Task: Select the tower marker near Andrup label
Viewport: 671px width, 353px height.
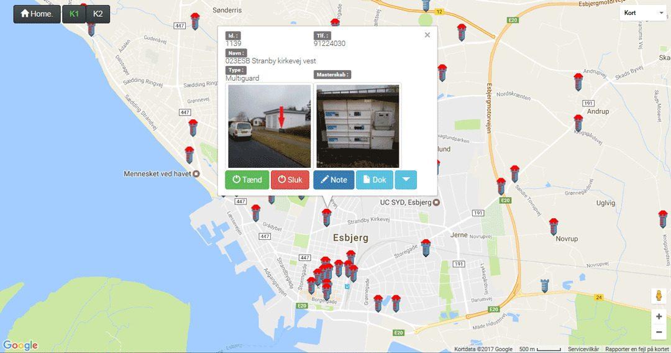Action: 578,123
